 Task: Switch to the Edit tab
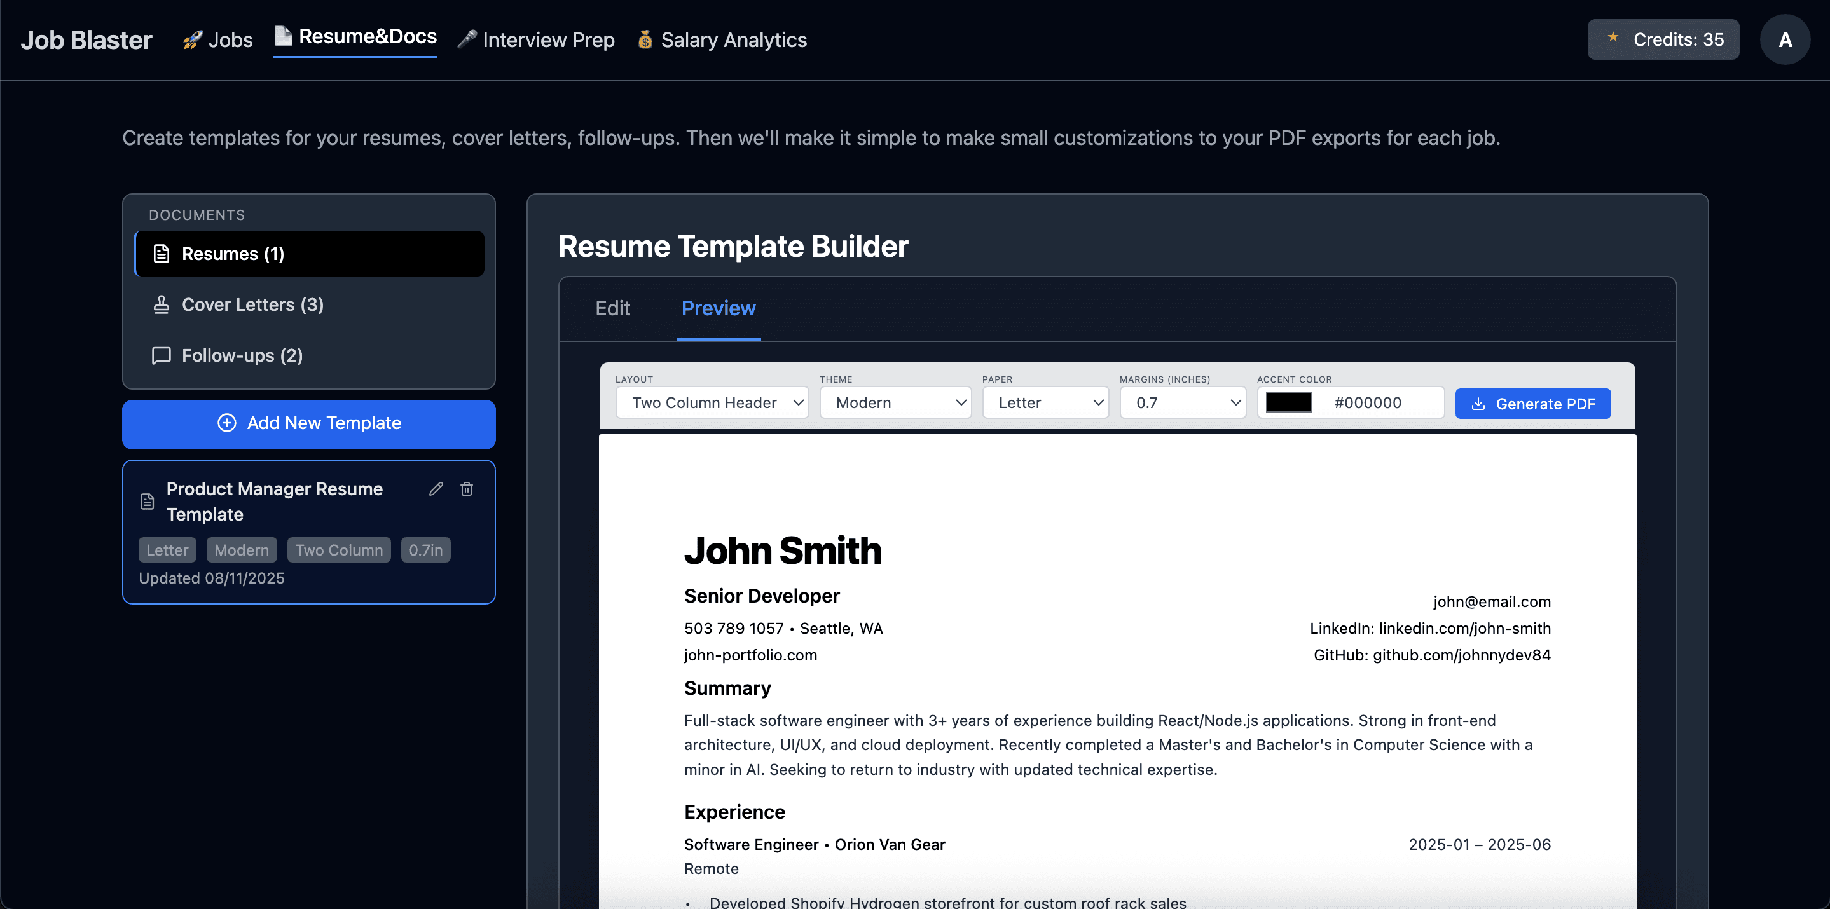pyautogui.click(x=612, y=309)
